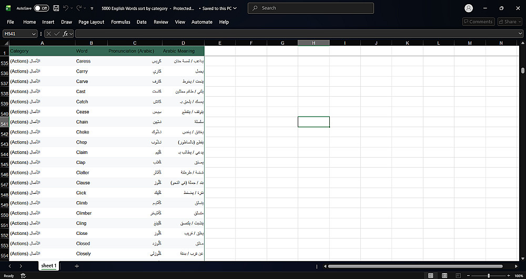Viewport: 526px width, 279px height.
Task: Open the Customize Quick Access Toolbar dropdown
Action: pyautogui.click(x=92, y=8)
